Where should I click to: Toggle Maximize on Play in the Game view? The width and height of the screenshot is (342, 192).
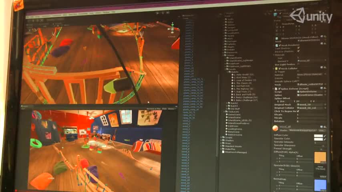[x=153, y=109]
